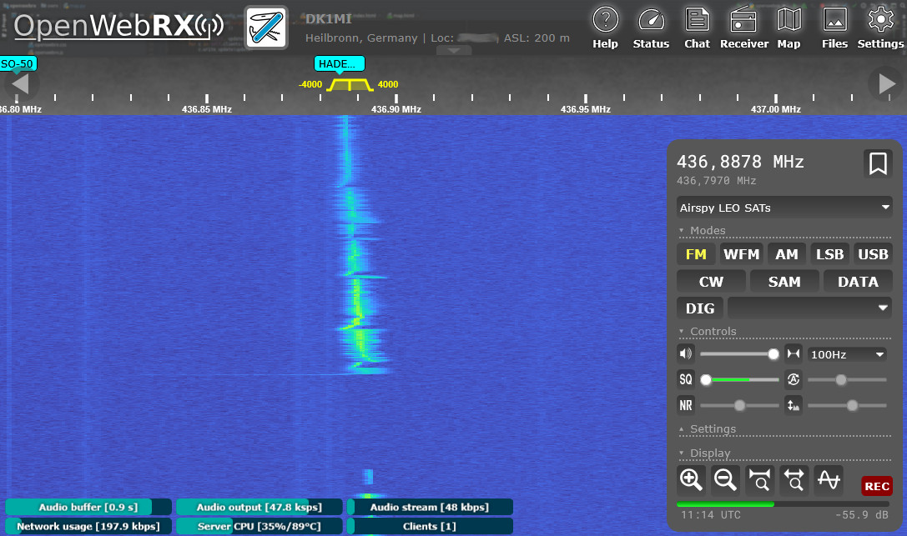Open the Status gauge panel

tap(651, 28)
